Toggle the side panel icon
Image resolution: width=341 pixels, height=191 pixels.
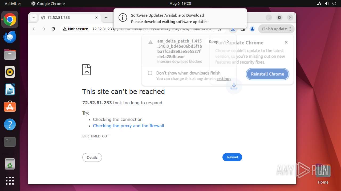click(243, 29)
